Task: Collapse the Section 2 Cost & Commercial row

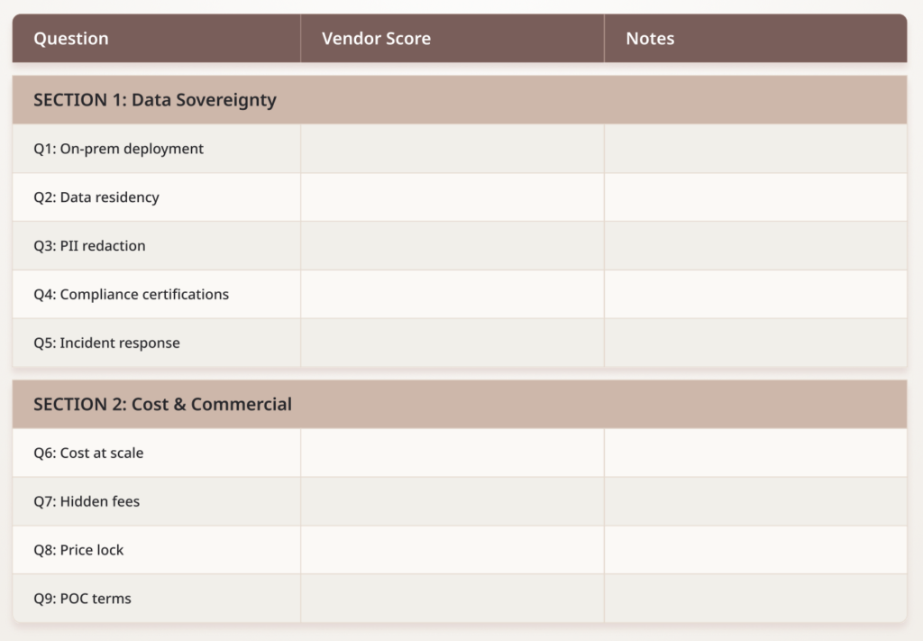Action: [x=162, y=405]
